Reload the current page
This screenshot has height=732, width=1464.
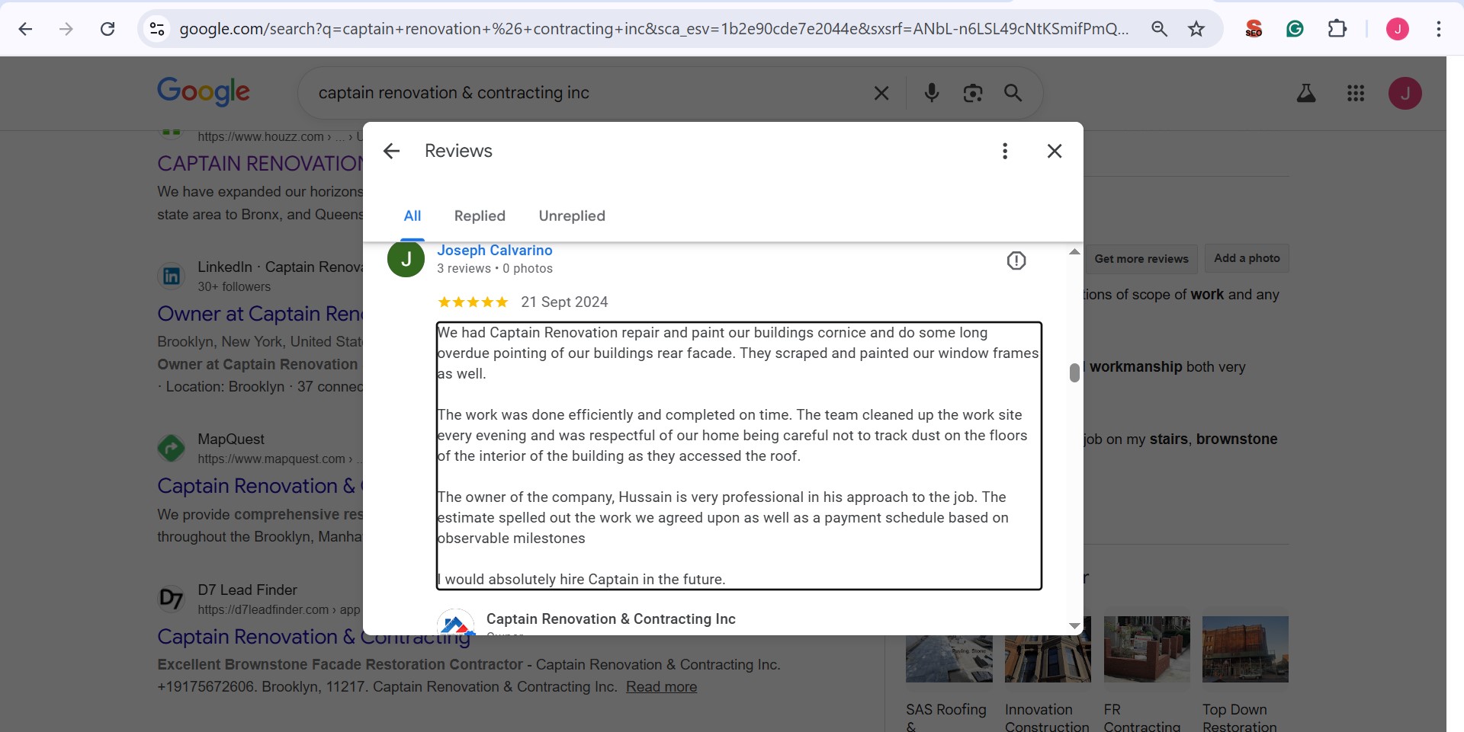coord(108,29)
